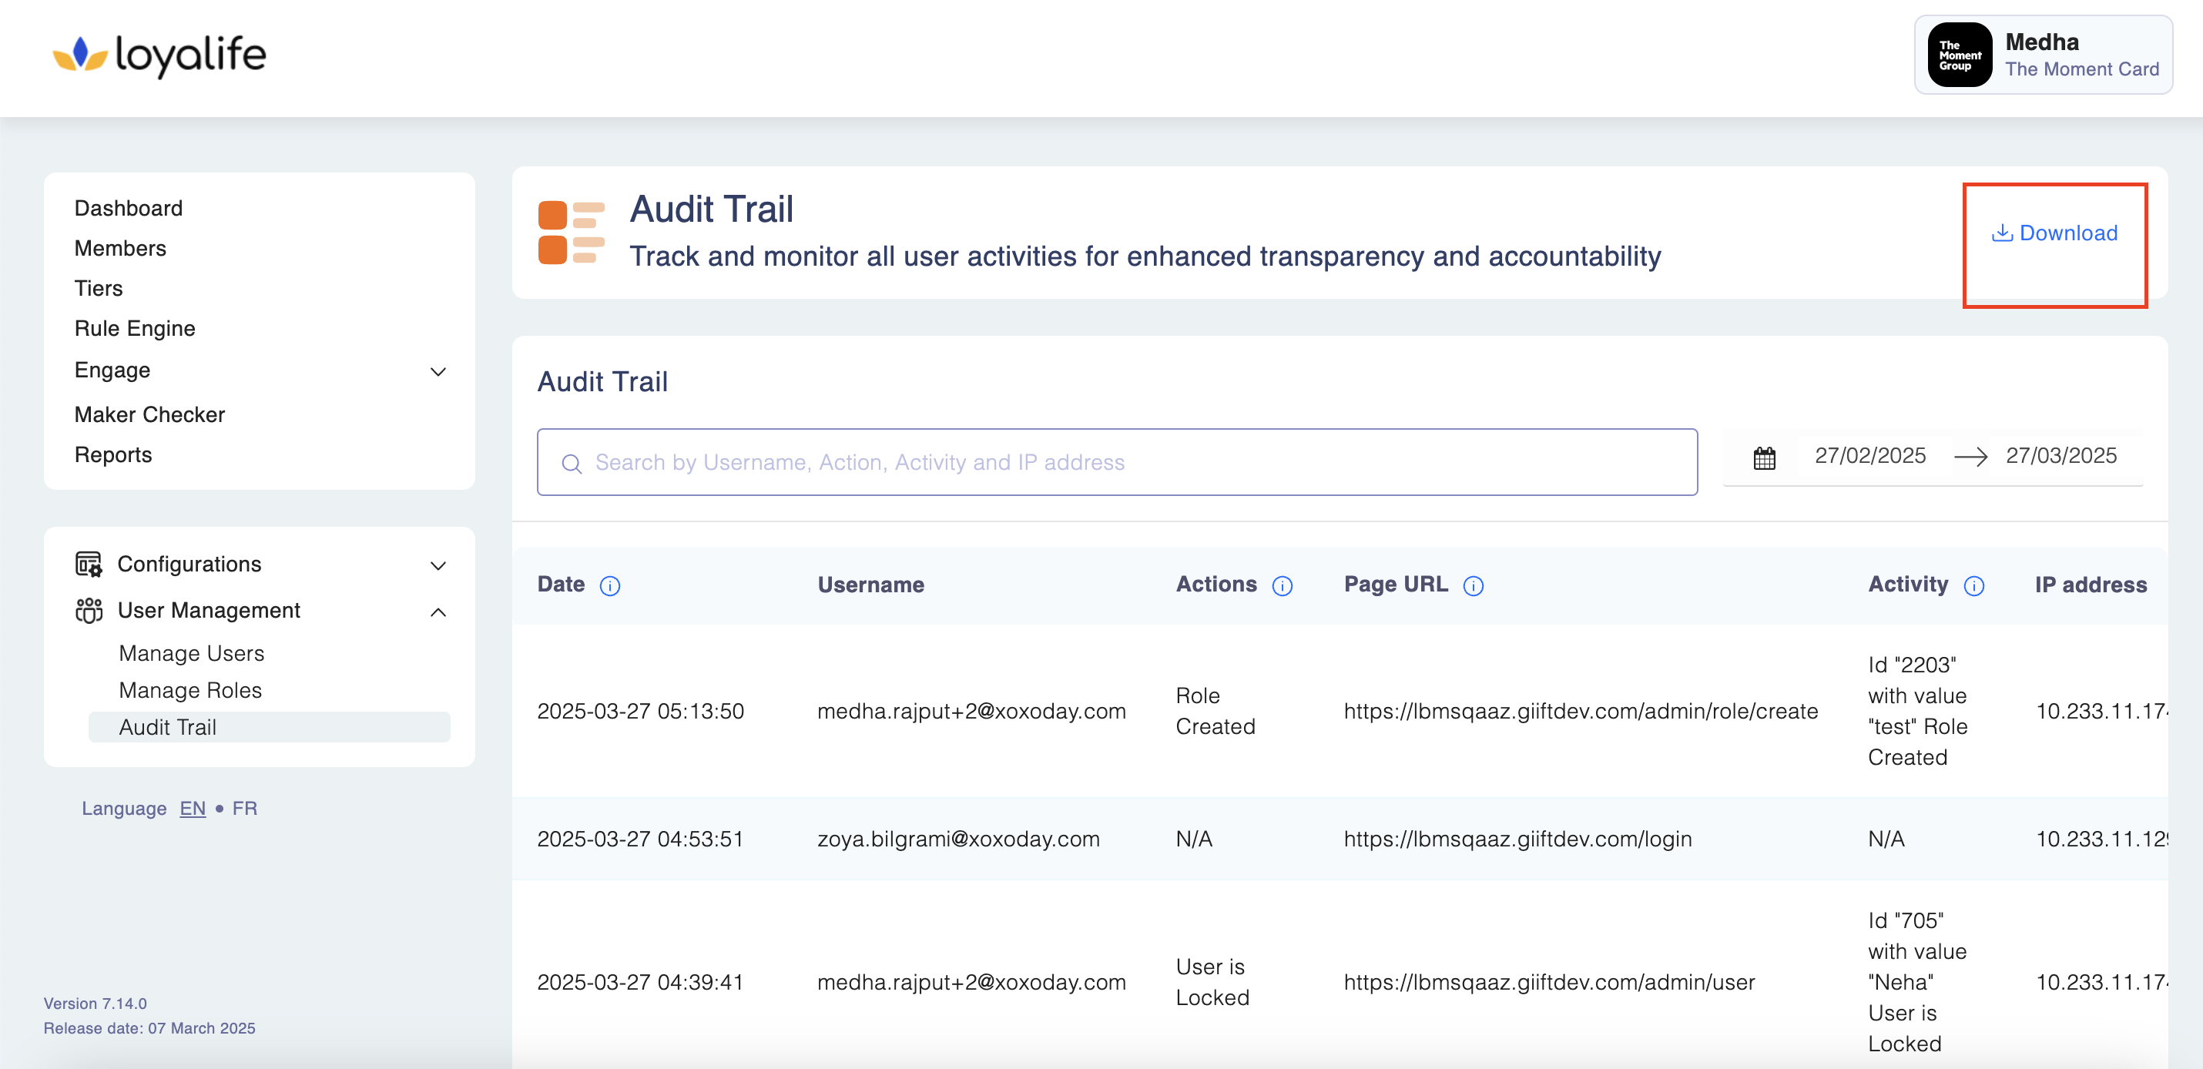Download the audit trail report

(2054, 233)
